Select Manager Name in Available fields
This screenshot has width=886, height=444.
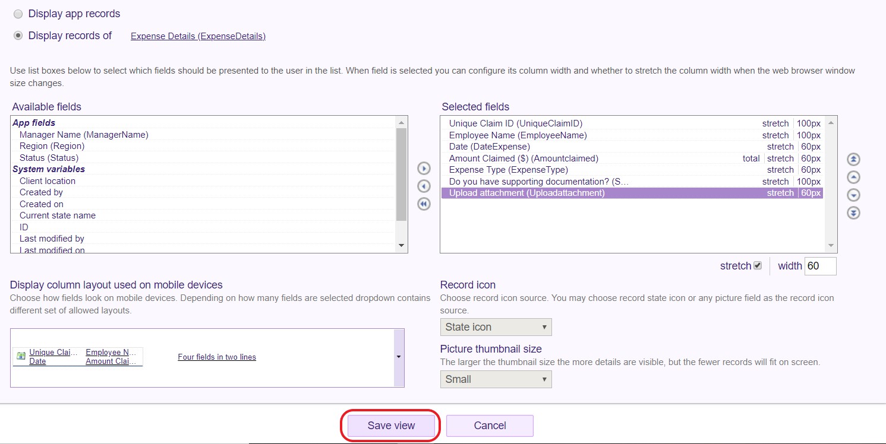[84, 135]
